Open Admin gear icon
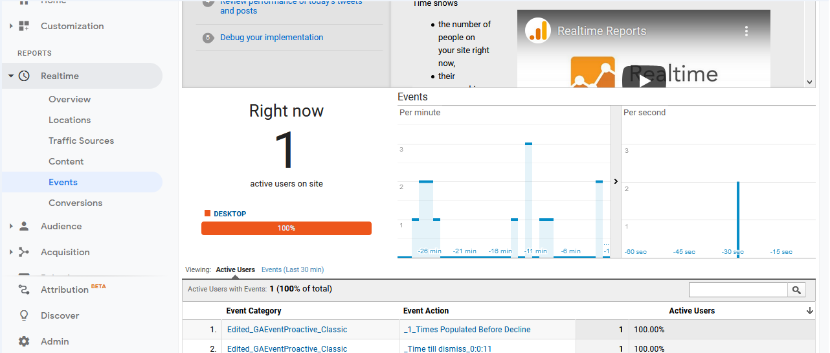Image resolution: width=830 pixels, height=353 pixels. [24, 341]
